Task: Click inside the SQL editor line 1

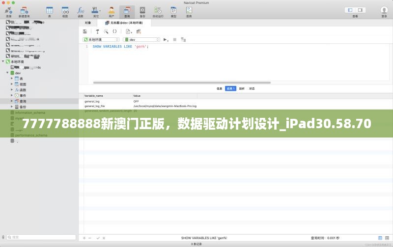Action: [x=120, y=46]
